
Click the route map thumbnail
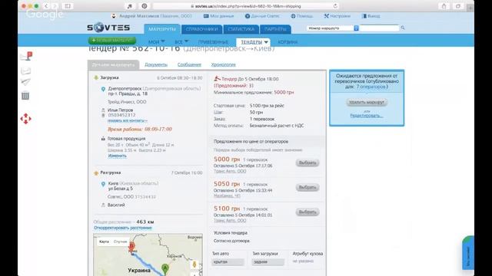148,255
